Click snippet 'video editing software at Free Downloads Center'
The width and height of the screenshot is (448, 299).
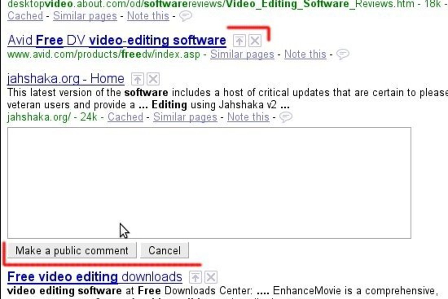click(x=130, y=291)
